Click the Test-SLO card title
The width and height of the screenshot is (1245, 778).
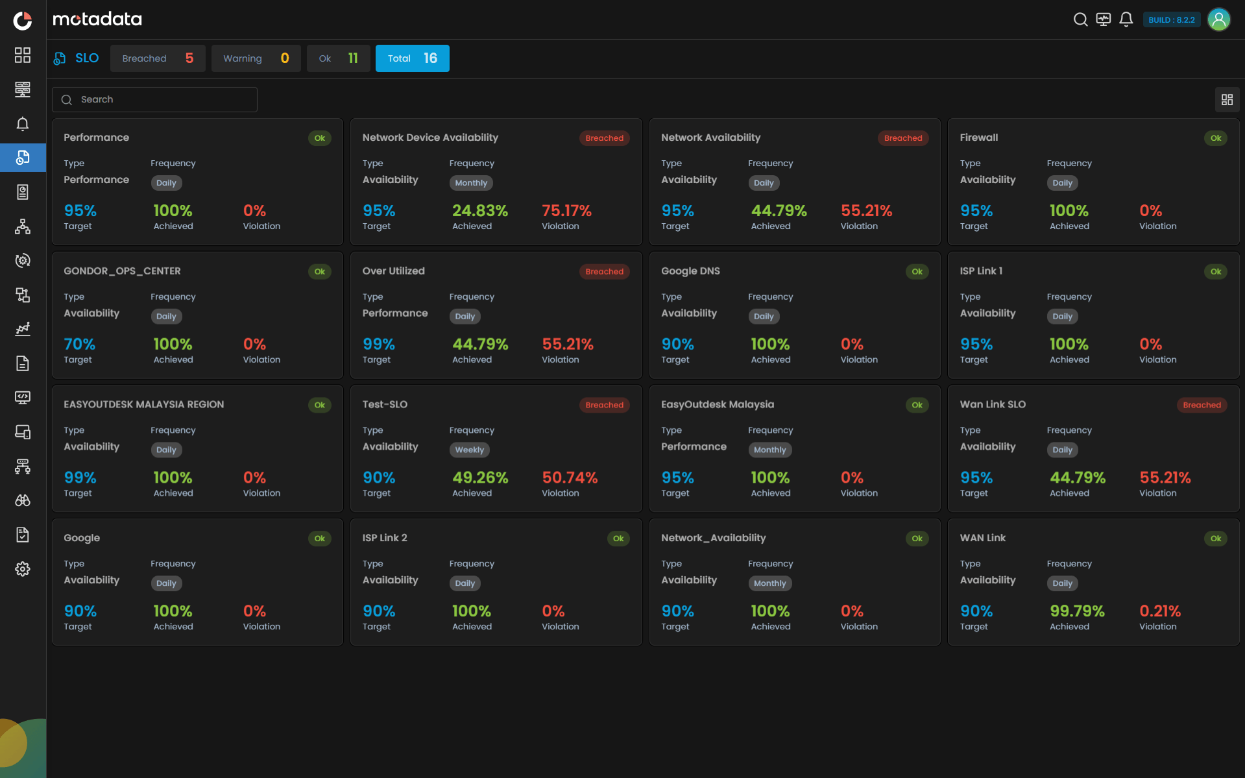[x=385, y=404]
